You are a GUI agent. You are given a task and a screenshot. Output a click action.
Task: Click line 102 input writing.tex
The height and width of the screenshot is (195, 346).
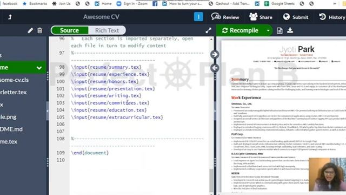point(106,96)
